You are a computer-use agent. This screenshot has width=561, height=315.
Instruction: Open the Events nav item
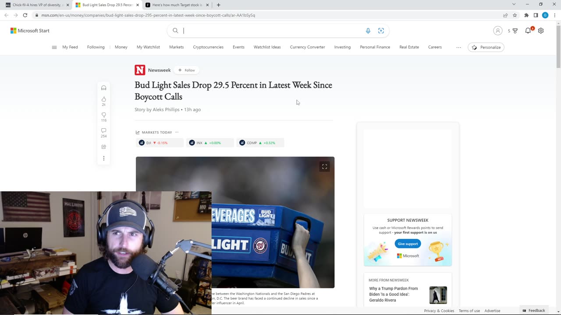coord(238,47)
